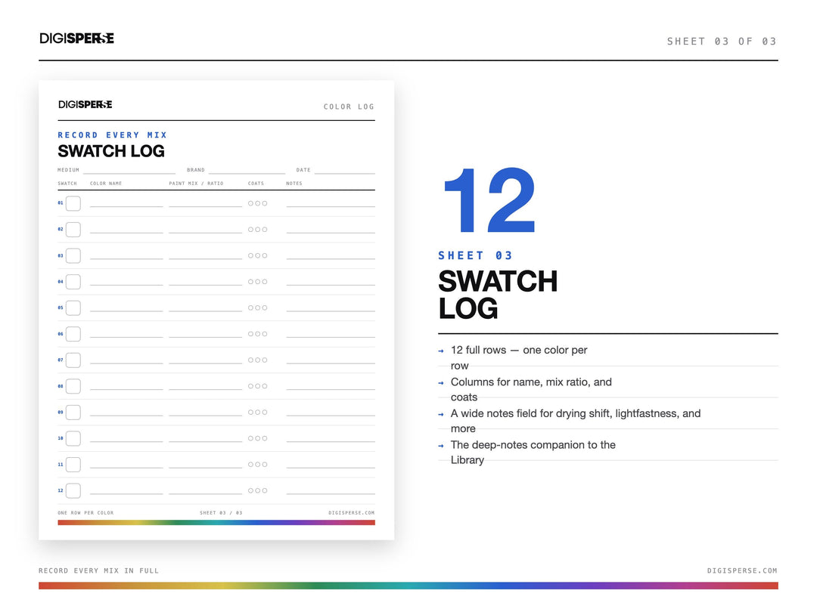The height and width of the screenshot is (612, 817).
Task: Click the swatch box in row 06
Action: (73, 334)
